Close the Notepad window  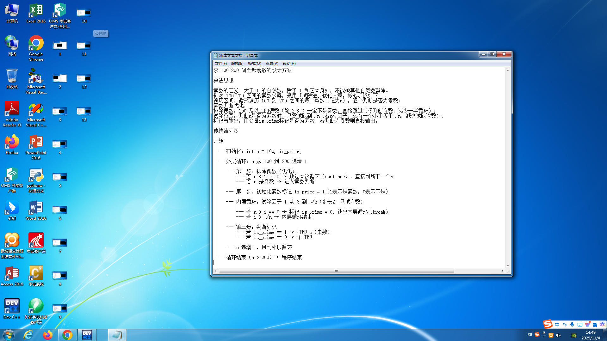[x=504, y=54]
